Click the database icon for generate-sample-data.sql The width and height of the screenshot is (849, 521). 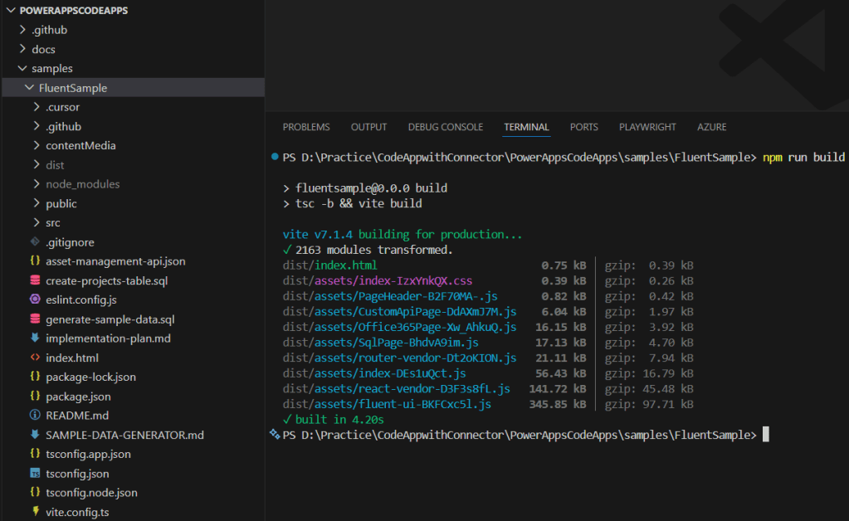point(35,319)
